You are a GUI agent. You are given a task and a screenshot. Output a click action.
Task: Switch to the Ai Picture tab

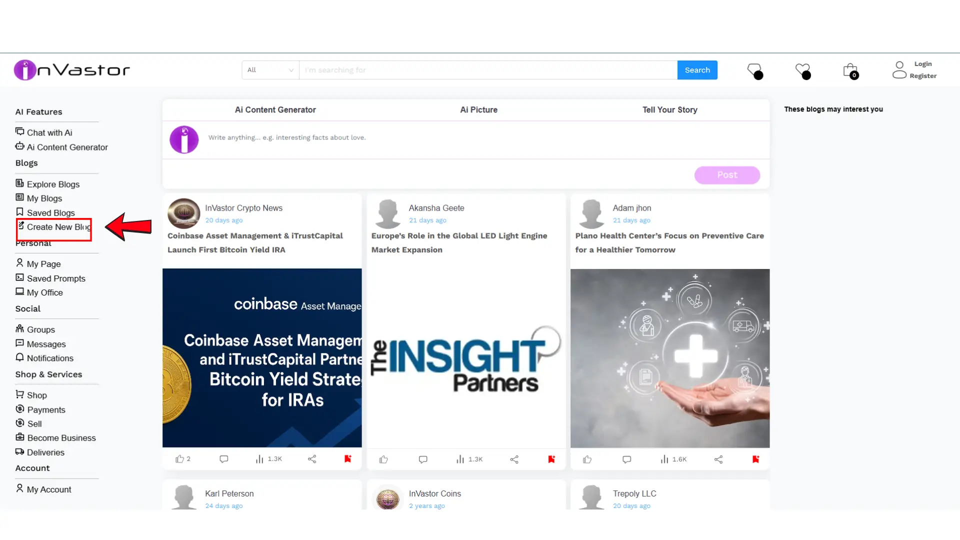click(478, 110)
